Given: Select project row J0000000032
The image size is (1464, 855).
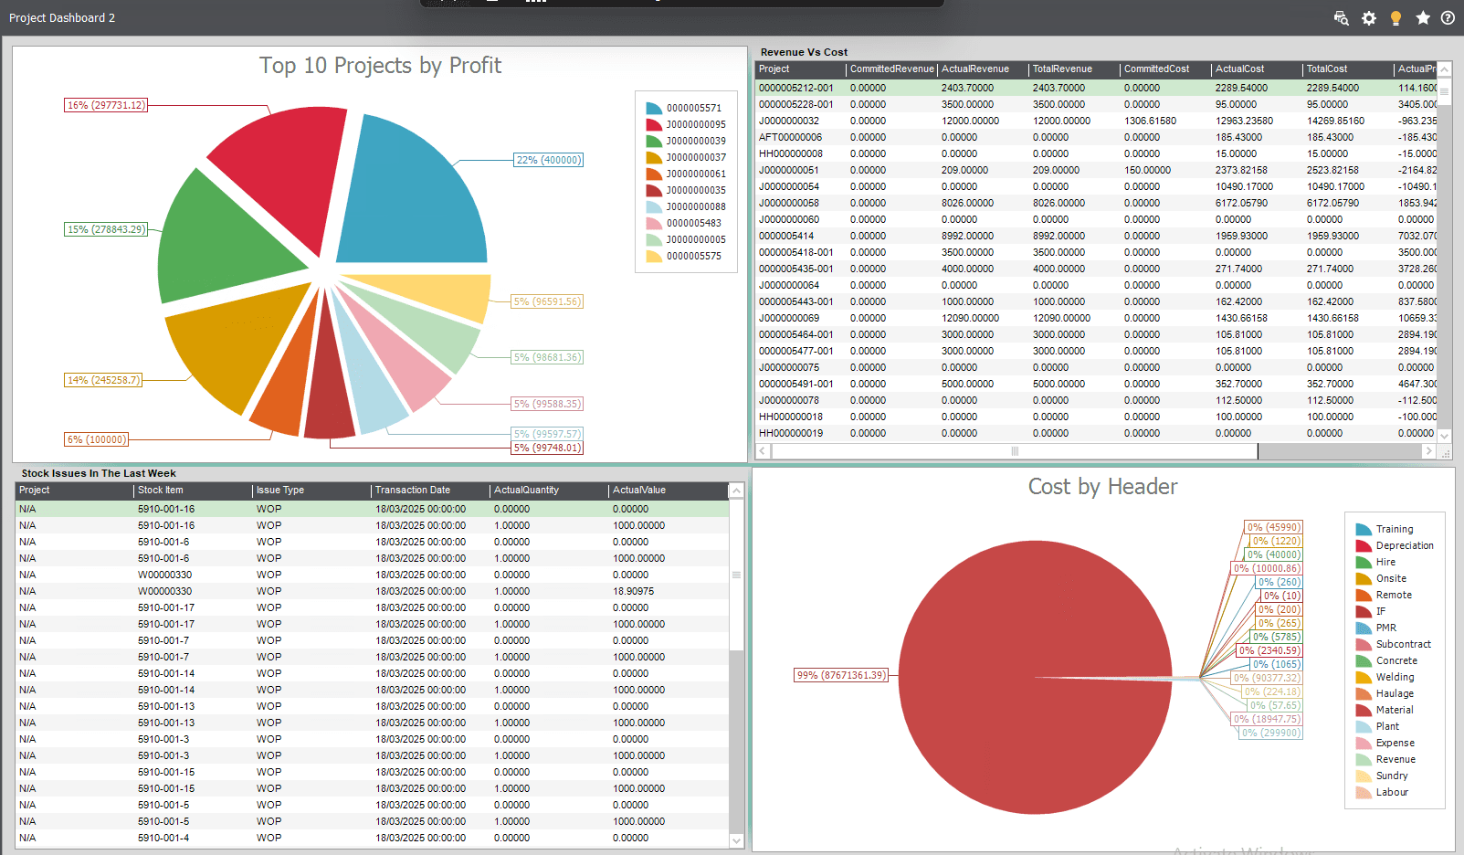Looking at the screenshot, I should coord(1096,121).
